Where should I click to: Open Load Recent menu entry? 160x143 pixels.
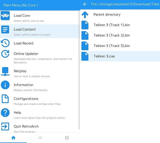[x=39, y=43]
